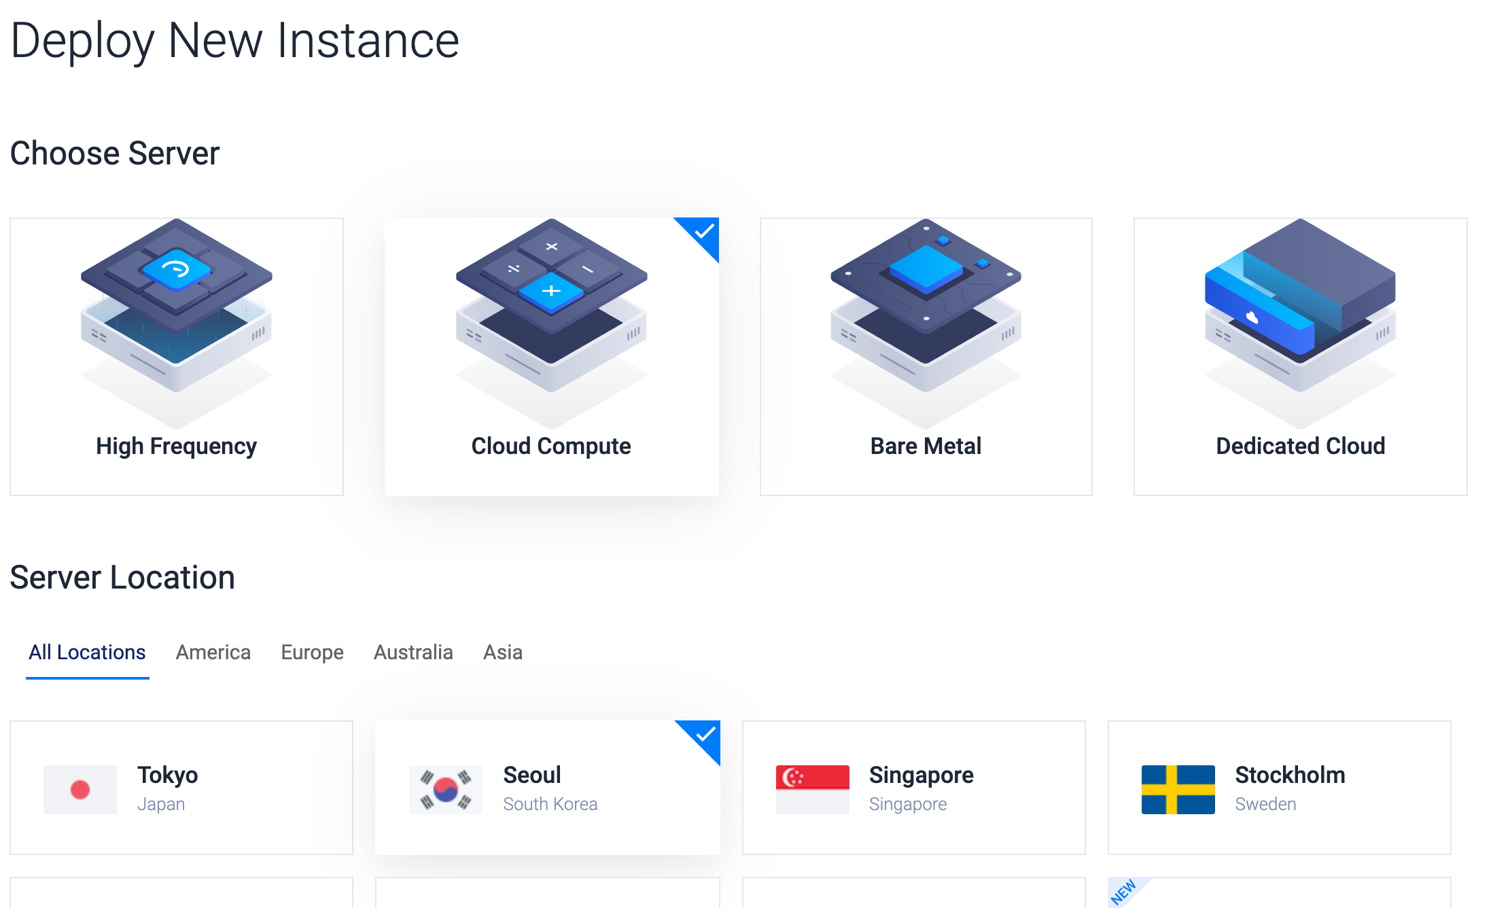
Task: Click the Bare Metal label
Action: [x=926, y=446]
